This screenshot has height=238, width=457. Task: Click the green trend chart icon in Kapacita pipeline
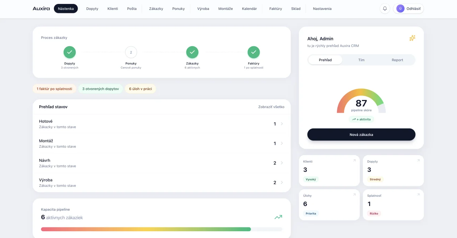click(x=278, y=217)
